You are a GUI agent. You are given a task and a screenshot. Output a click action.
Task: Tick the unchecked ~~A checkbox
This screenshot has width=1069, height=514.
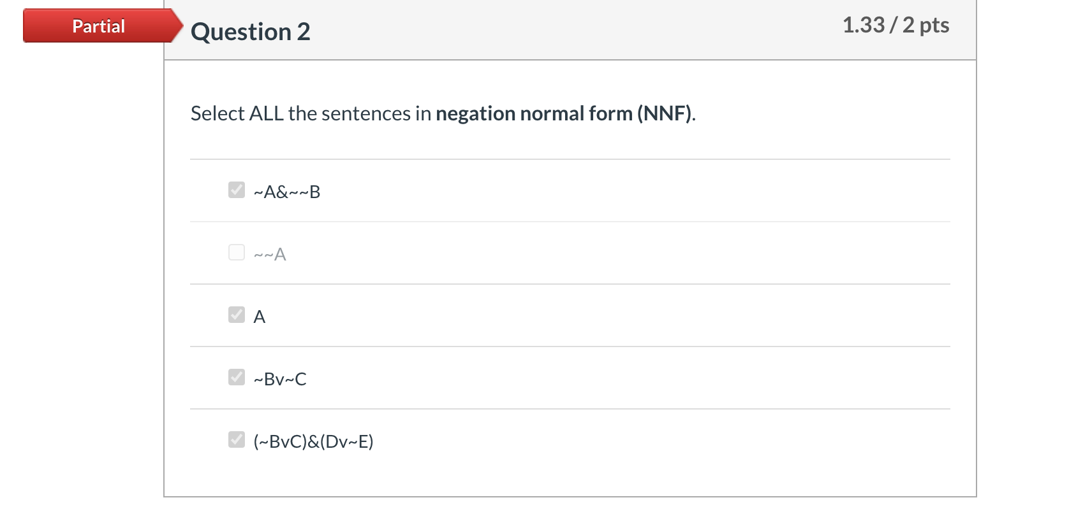237,252
